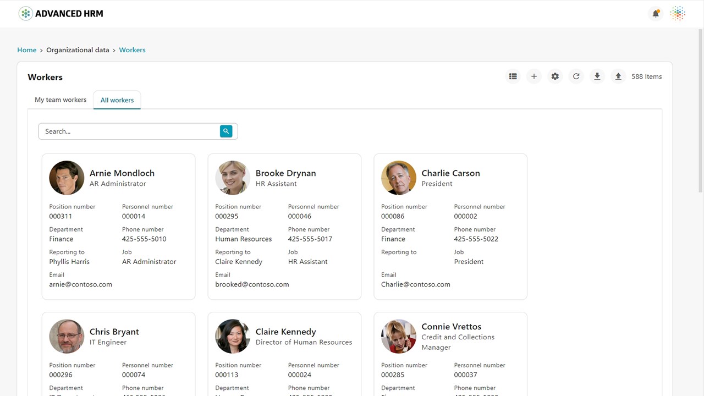Open Brooke Drynan worker name
The height and width of the screenshot is (396, 704).
pos(285,173)
